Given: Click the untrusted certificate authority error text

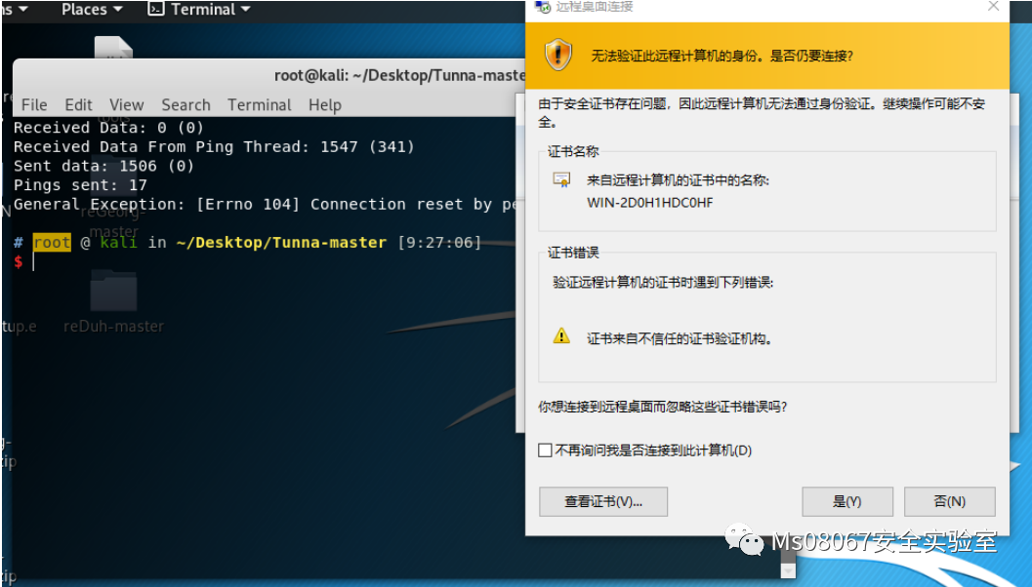Looking at the screenshot, I should pos(680,338).
